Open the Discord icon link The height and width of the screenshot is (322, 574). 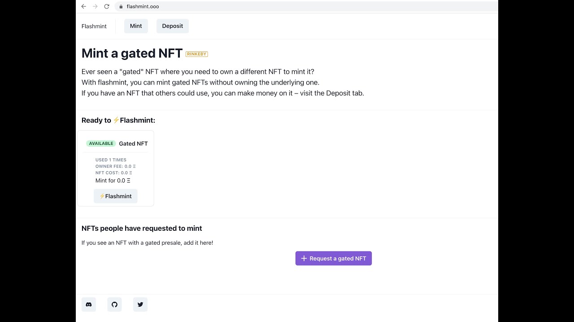89,305
